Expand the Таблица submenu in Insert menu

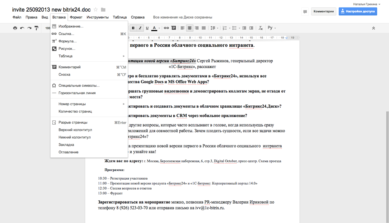89,56
